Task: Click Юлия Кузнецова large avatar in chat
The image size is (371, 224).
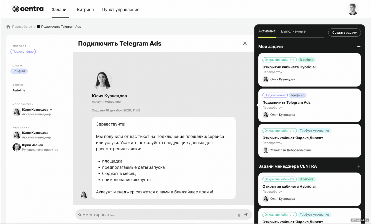Action: [x=102, y=81]
